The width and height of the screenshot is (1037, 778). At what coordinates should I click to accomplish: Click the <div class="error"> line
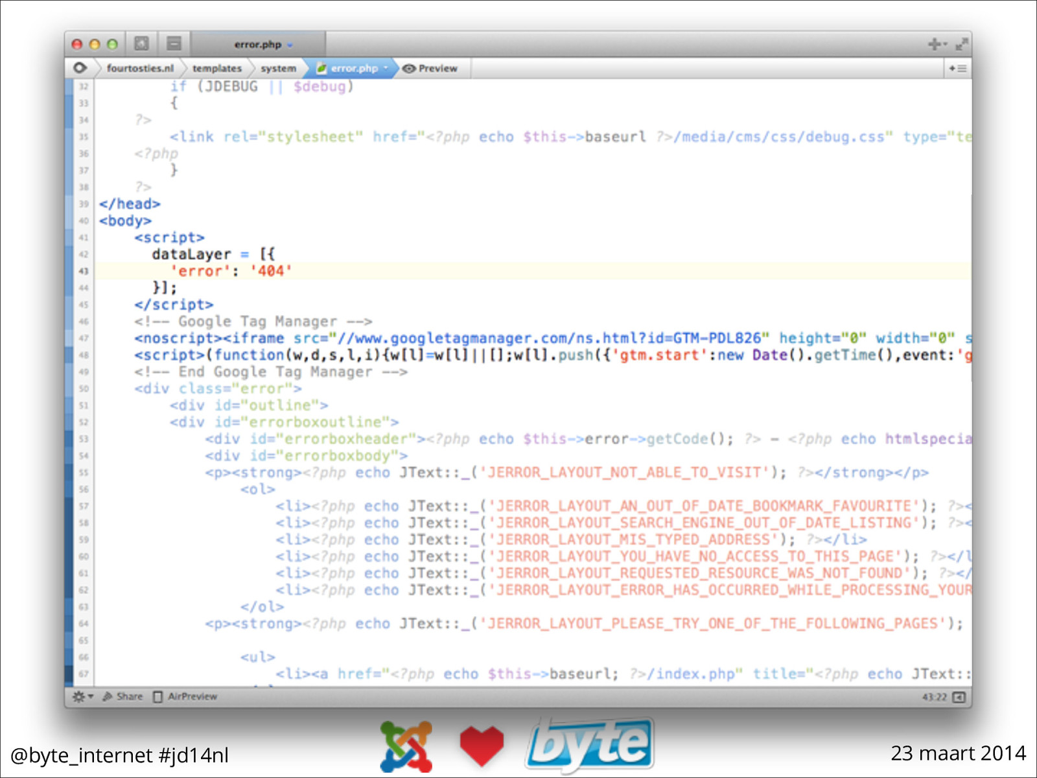(218, 389)
